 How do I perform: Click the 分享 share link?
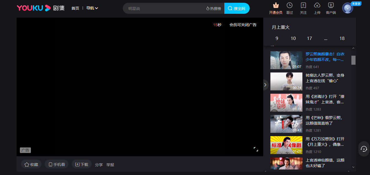pos(99,165)
